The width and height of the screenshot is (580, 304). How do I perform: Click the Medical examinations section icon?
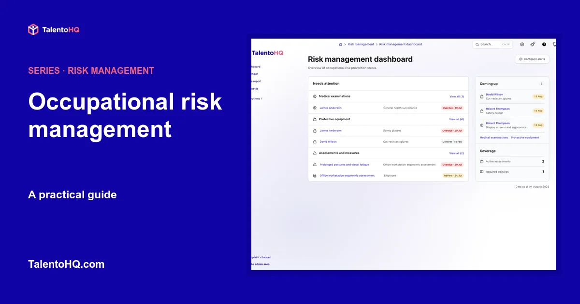click(x=315, y=97)
